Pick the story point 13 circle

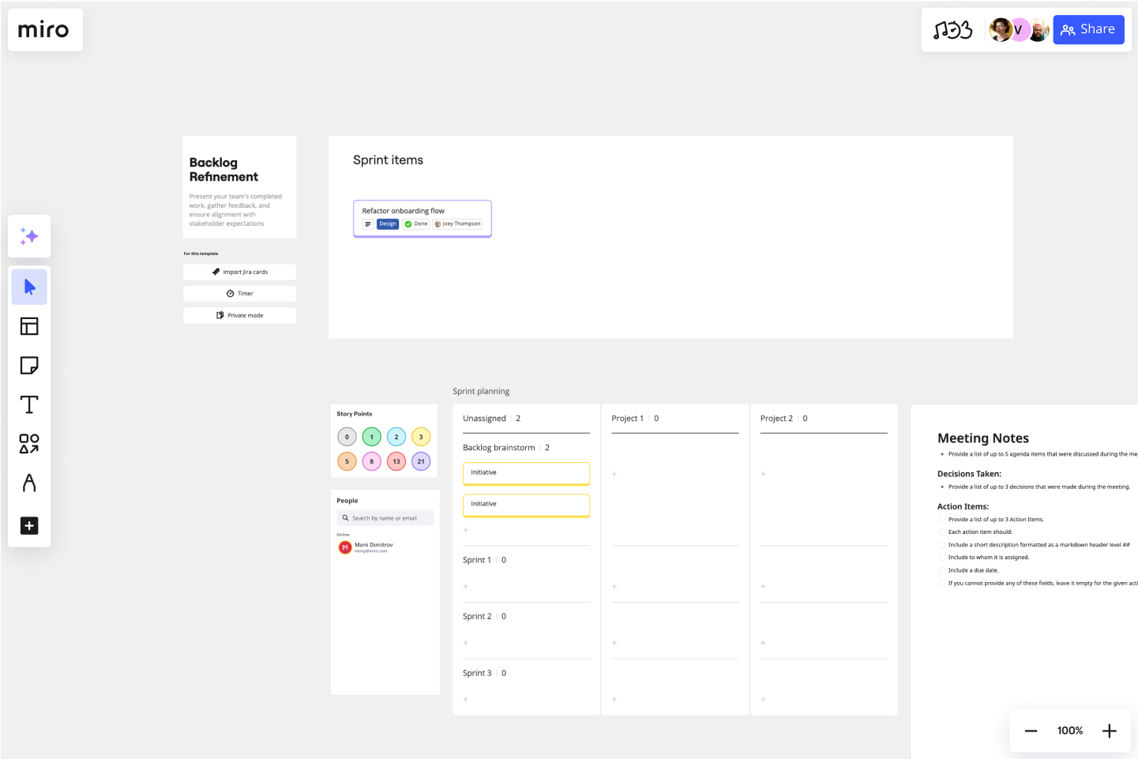coord(396,460)
